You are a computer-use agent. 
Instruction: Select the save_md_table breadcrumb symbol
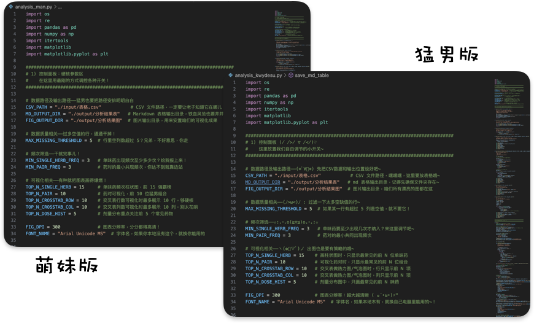312,76
